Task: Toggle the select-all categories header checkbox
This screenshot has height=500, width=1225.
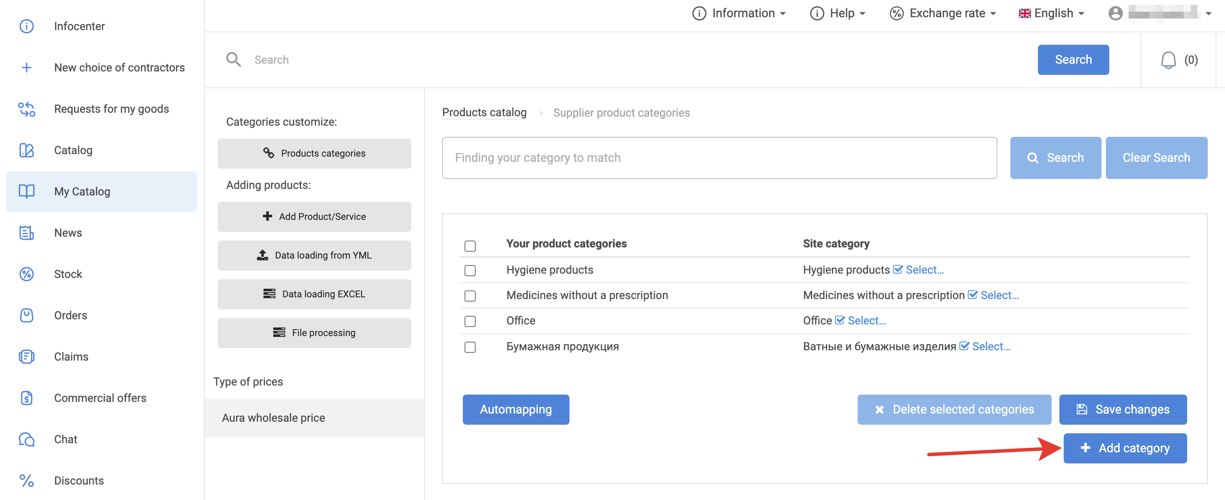Action: [470, 245]
